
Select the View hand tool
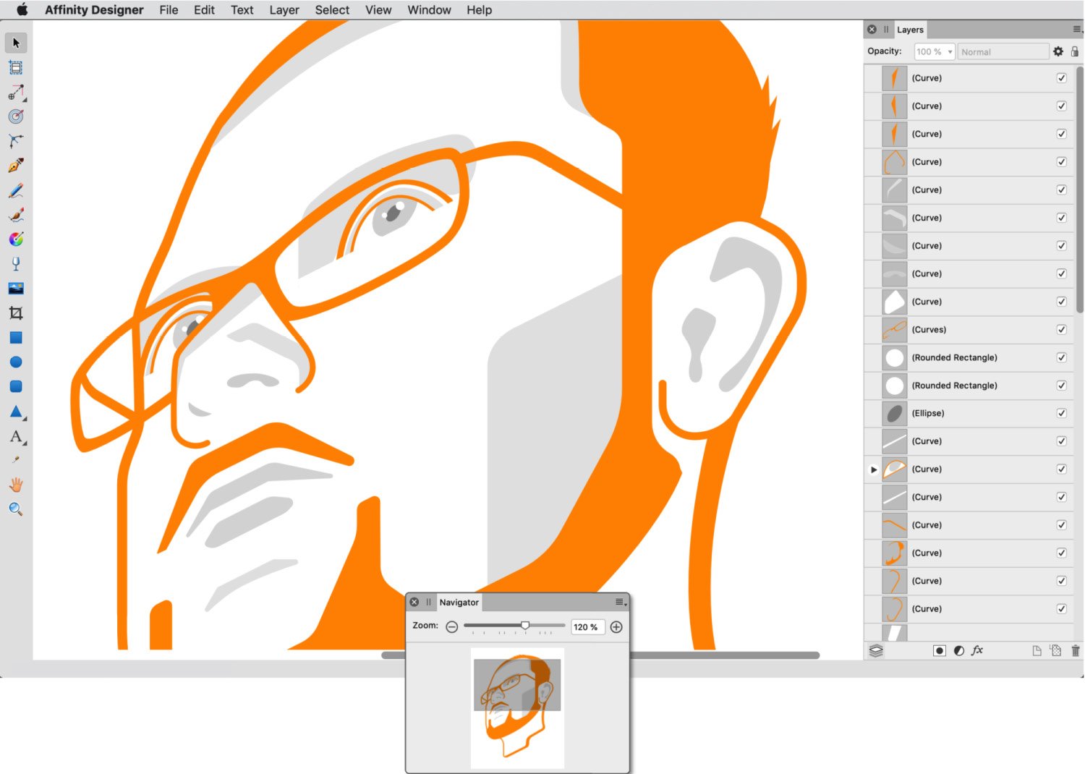click(16, 485)
